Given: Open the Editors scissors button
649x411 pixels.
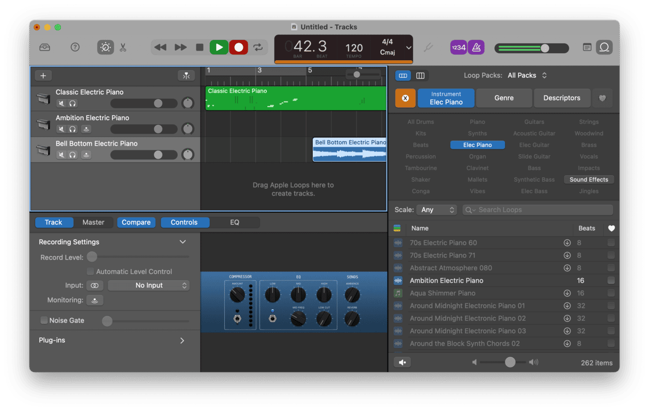Looking at the screenshot, I should pos(123,47).
